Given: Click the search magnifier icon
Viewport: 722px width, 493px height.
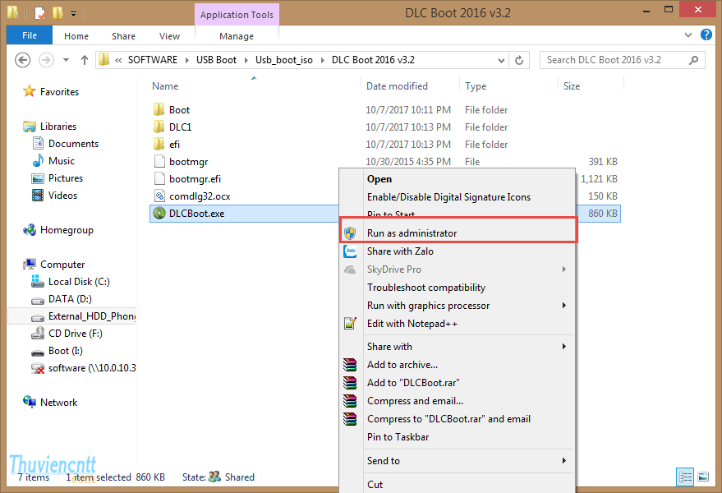Looking at the screenshot, I should [693, 60].
